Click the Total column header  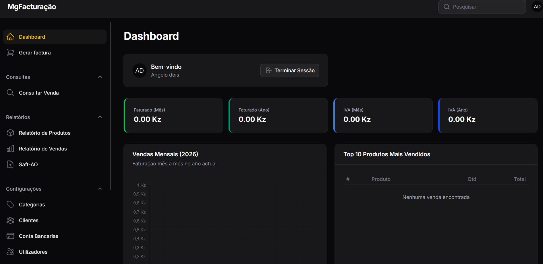[520, 179]
